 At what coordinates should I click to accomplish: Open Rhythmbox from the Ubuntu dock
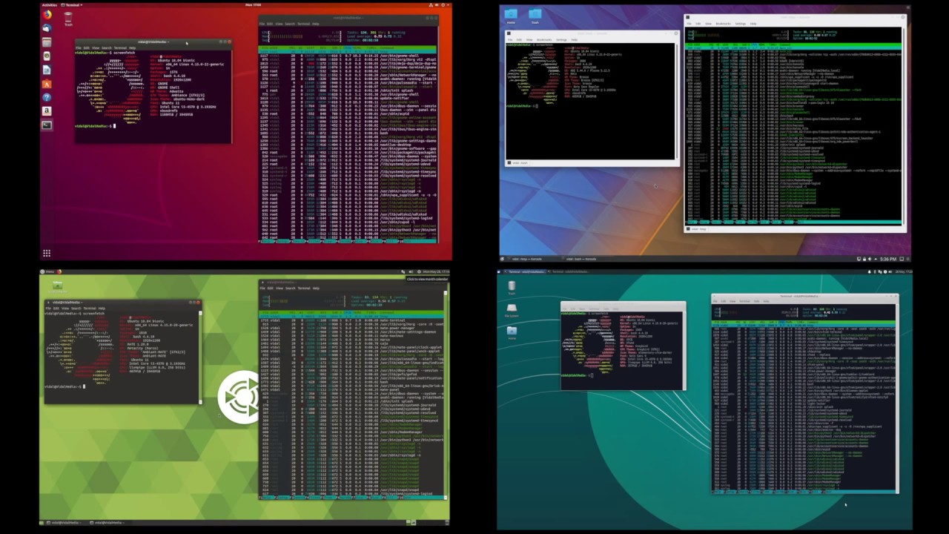(47, 56)
